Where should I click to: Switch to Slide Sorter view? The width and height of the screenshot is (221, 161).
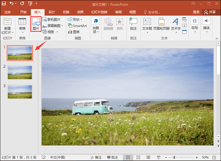[x=138, y=157]
